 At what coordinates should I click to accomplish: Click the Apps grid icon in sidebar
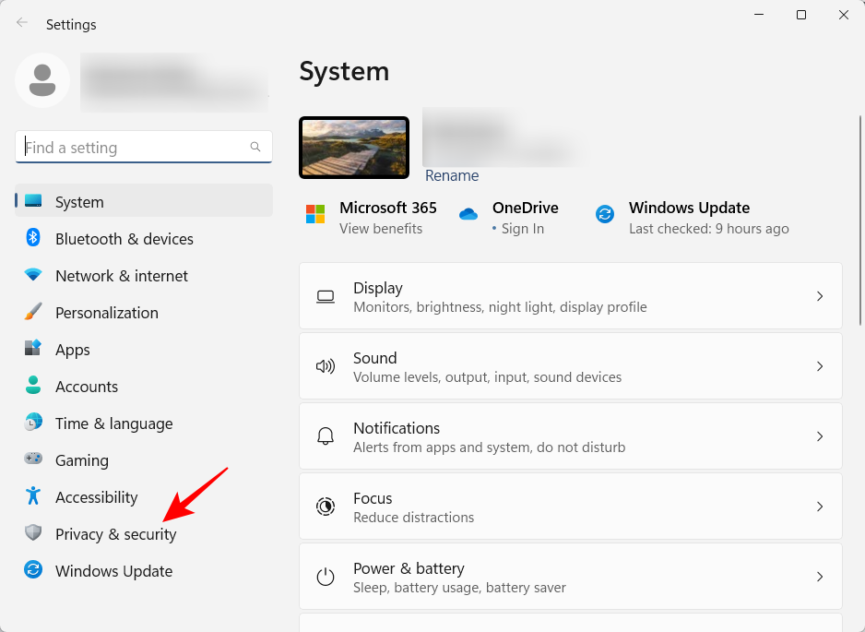click(32, 350)
